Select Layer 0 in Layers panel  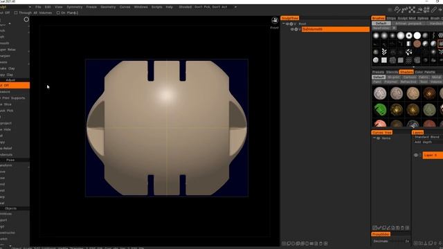click(x=433, y=155)
